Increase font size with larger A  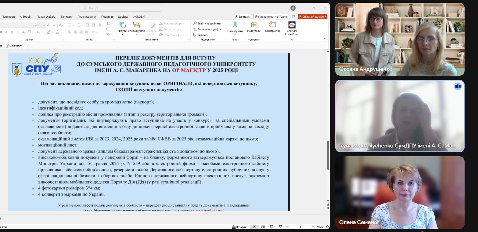pyautogui.click(x=49, y=25)
